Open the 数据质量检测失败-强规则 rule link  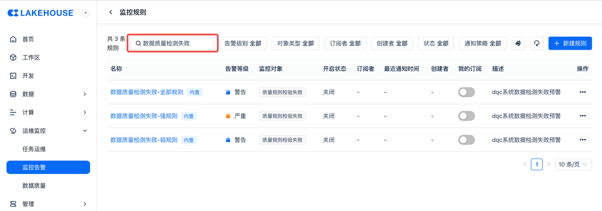point(144,116)
